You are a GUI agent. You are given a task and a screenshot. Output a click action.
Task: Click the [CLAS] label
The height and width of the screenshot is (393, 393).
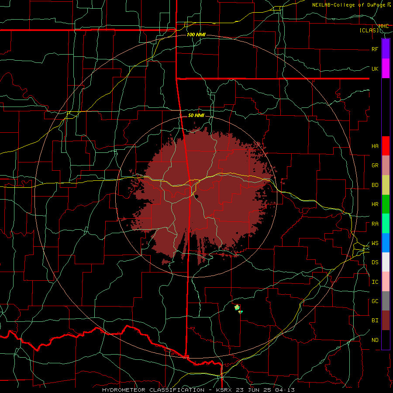(369, 31)
